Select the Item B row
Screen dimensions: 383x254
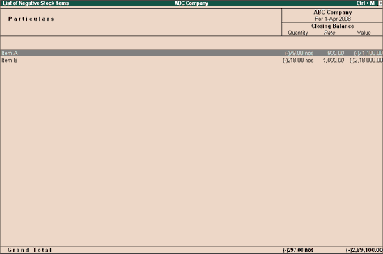click(191, 61)
